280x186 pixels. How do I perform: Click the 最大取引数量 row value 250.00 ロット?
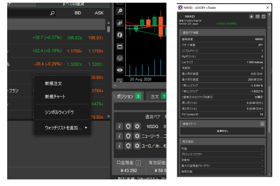point(255,79)
